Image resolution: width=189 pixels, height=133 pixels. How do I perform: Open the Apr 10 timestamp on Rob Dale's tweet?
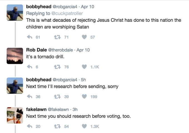(83, 50)
